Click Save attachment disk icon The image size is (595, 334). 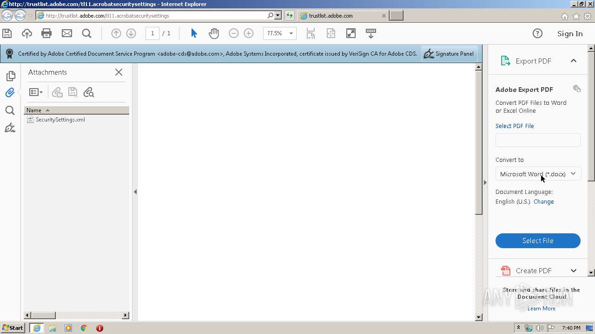click(x=73, y=92)
